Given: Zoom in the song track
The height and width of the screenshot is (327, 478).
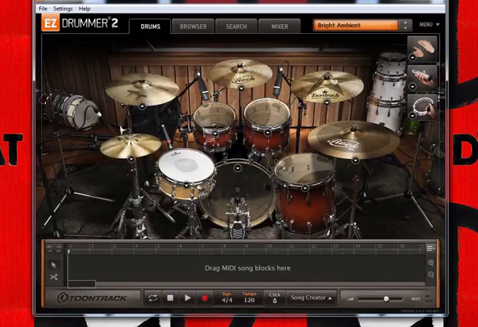Looking at the screenshot, I should [431, 263].
